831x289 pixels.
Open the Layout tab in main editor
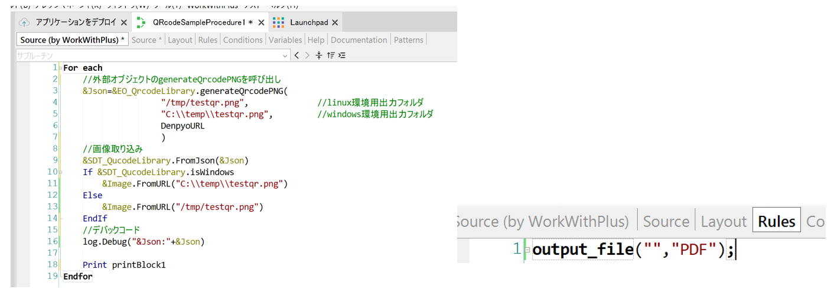[x=180, y=40]
